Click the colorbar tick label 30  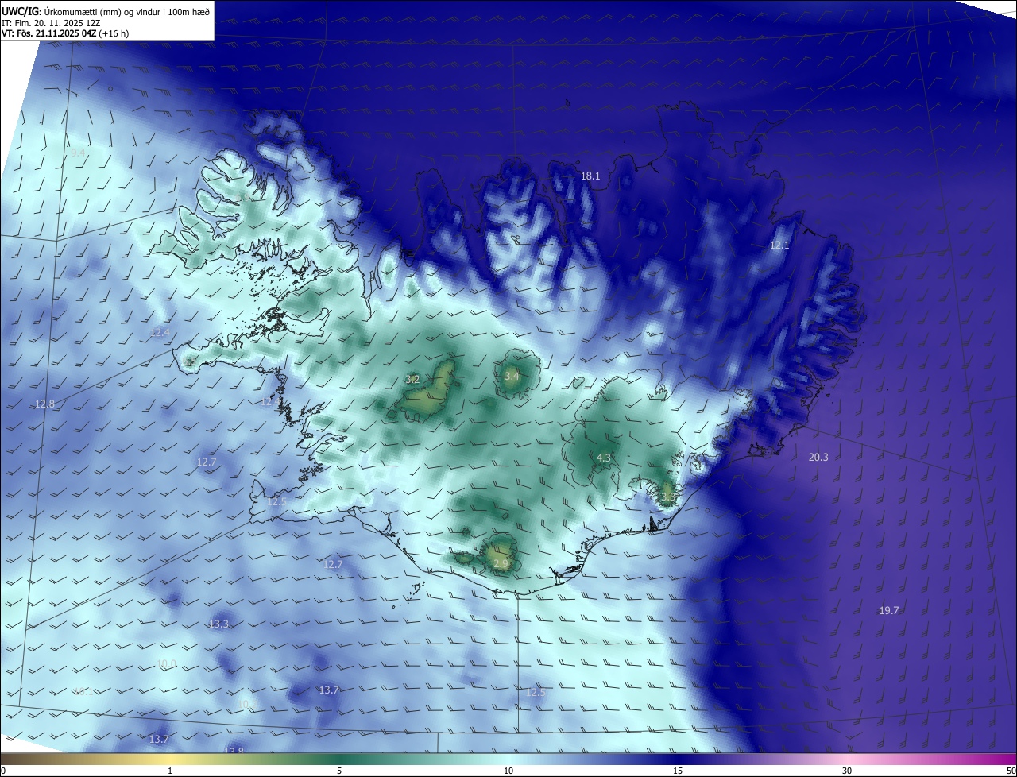pyautogui.click(x=847, y=771)
